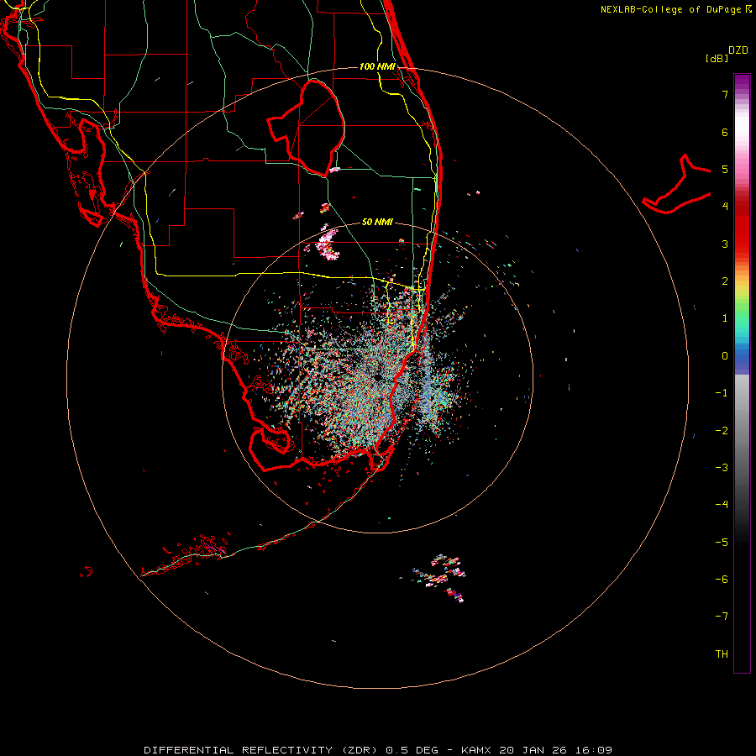Click the 5 tick label on the scale

(725, 169)
